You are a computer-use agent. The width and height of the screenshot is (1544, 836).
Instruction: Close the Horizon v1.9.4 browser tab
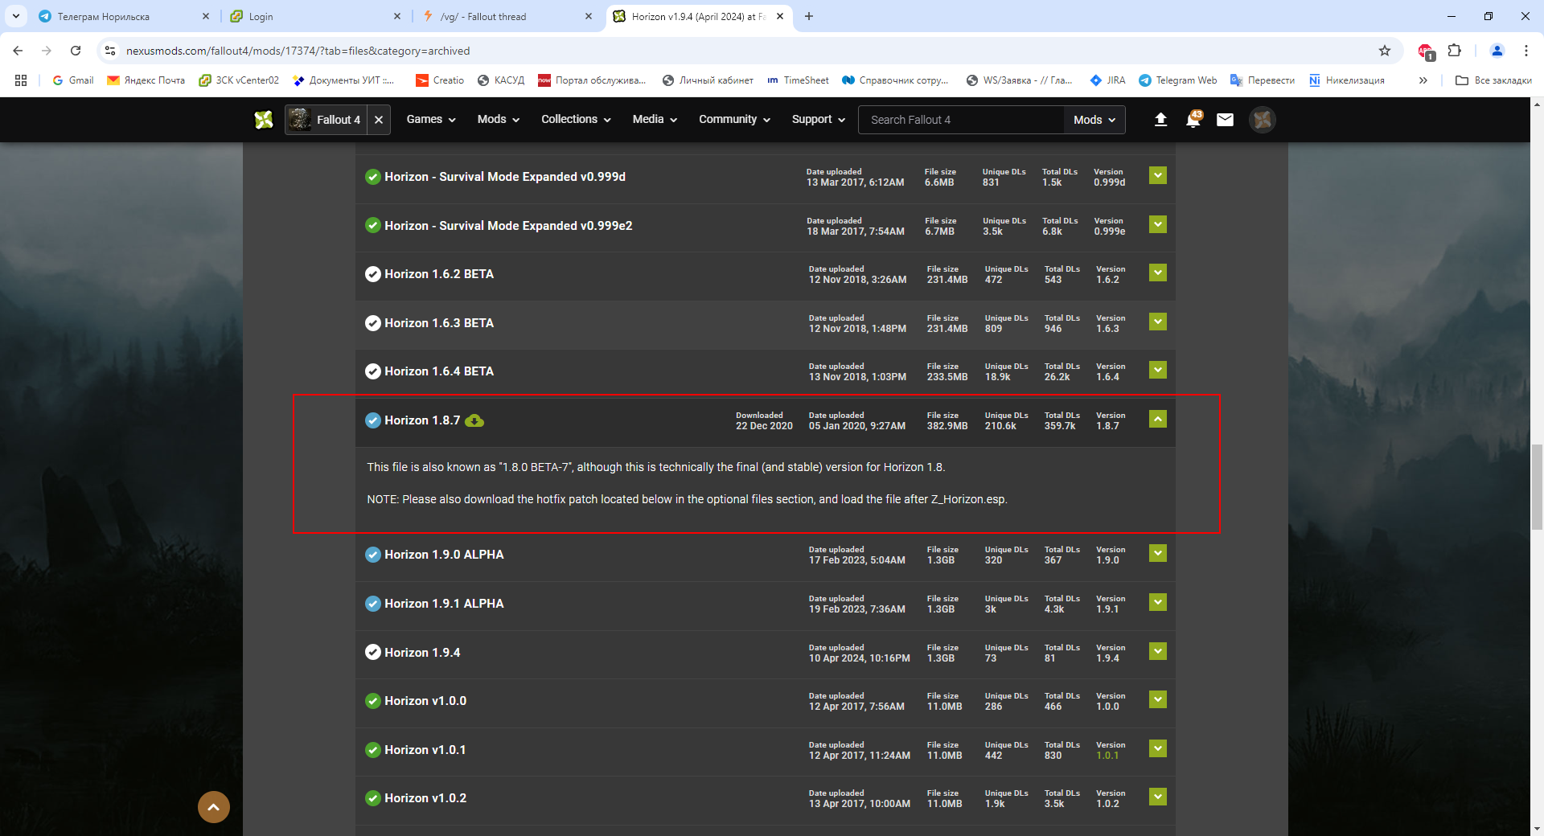(x=780, y=16)
